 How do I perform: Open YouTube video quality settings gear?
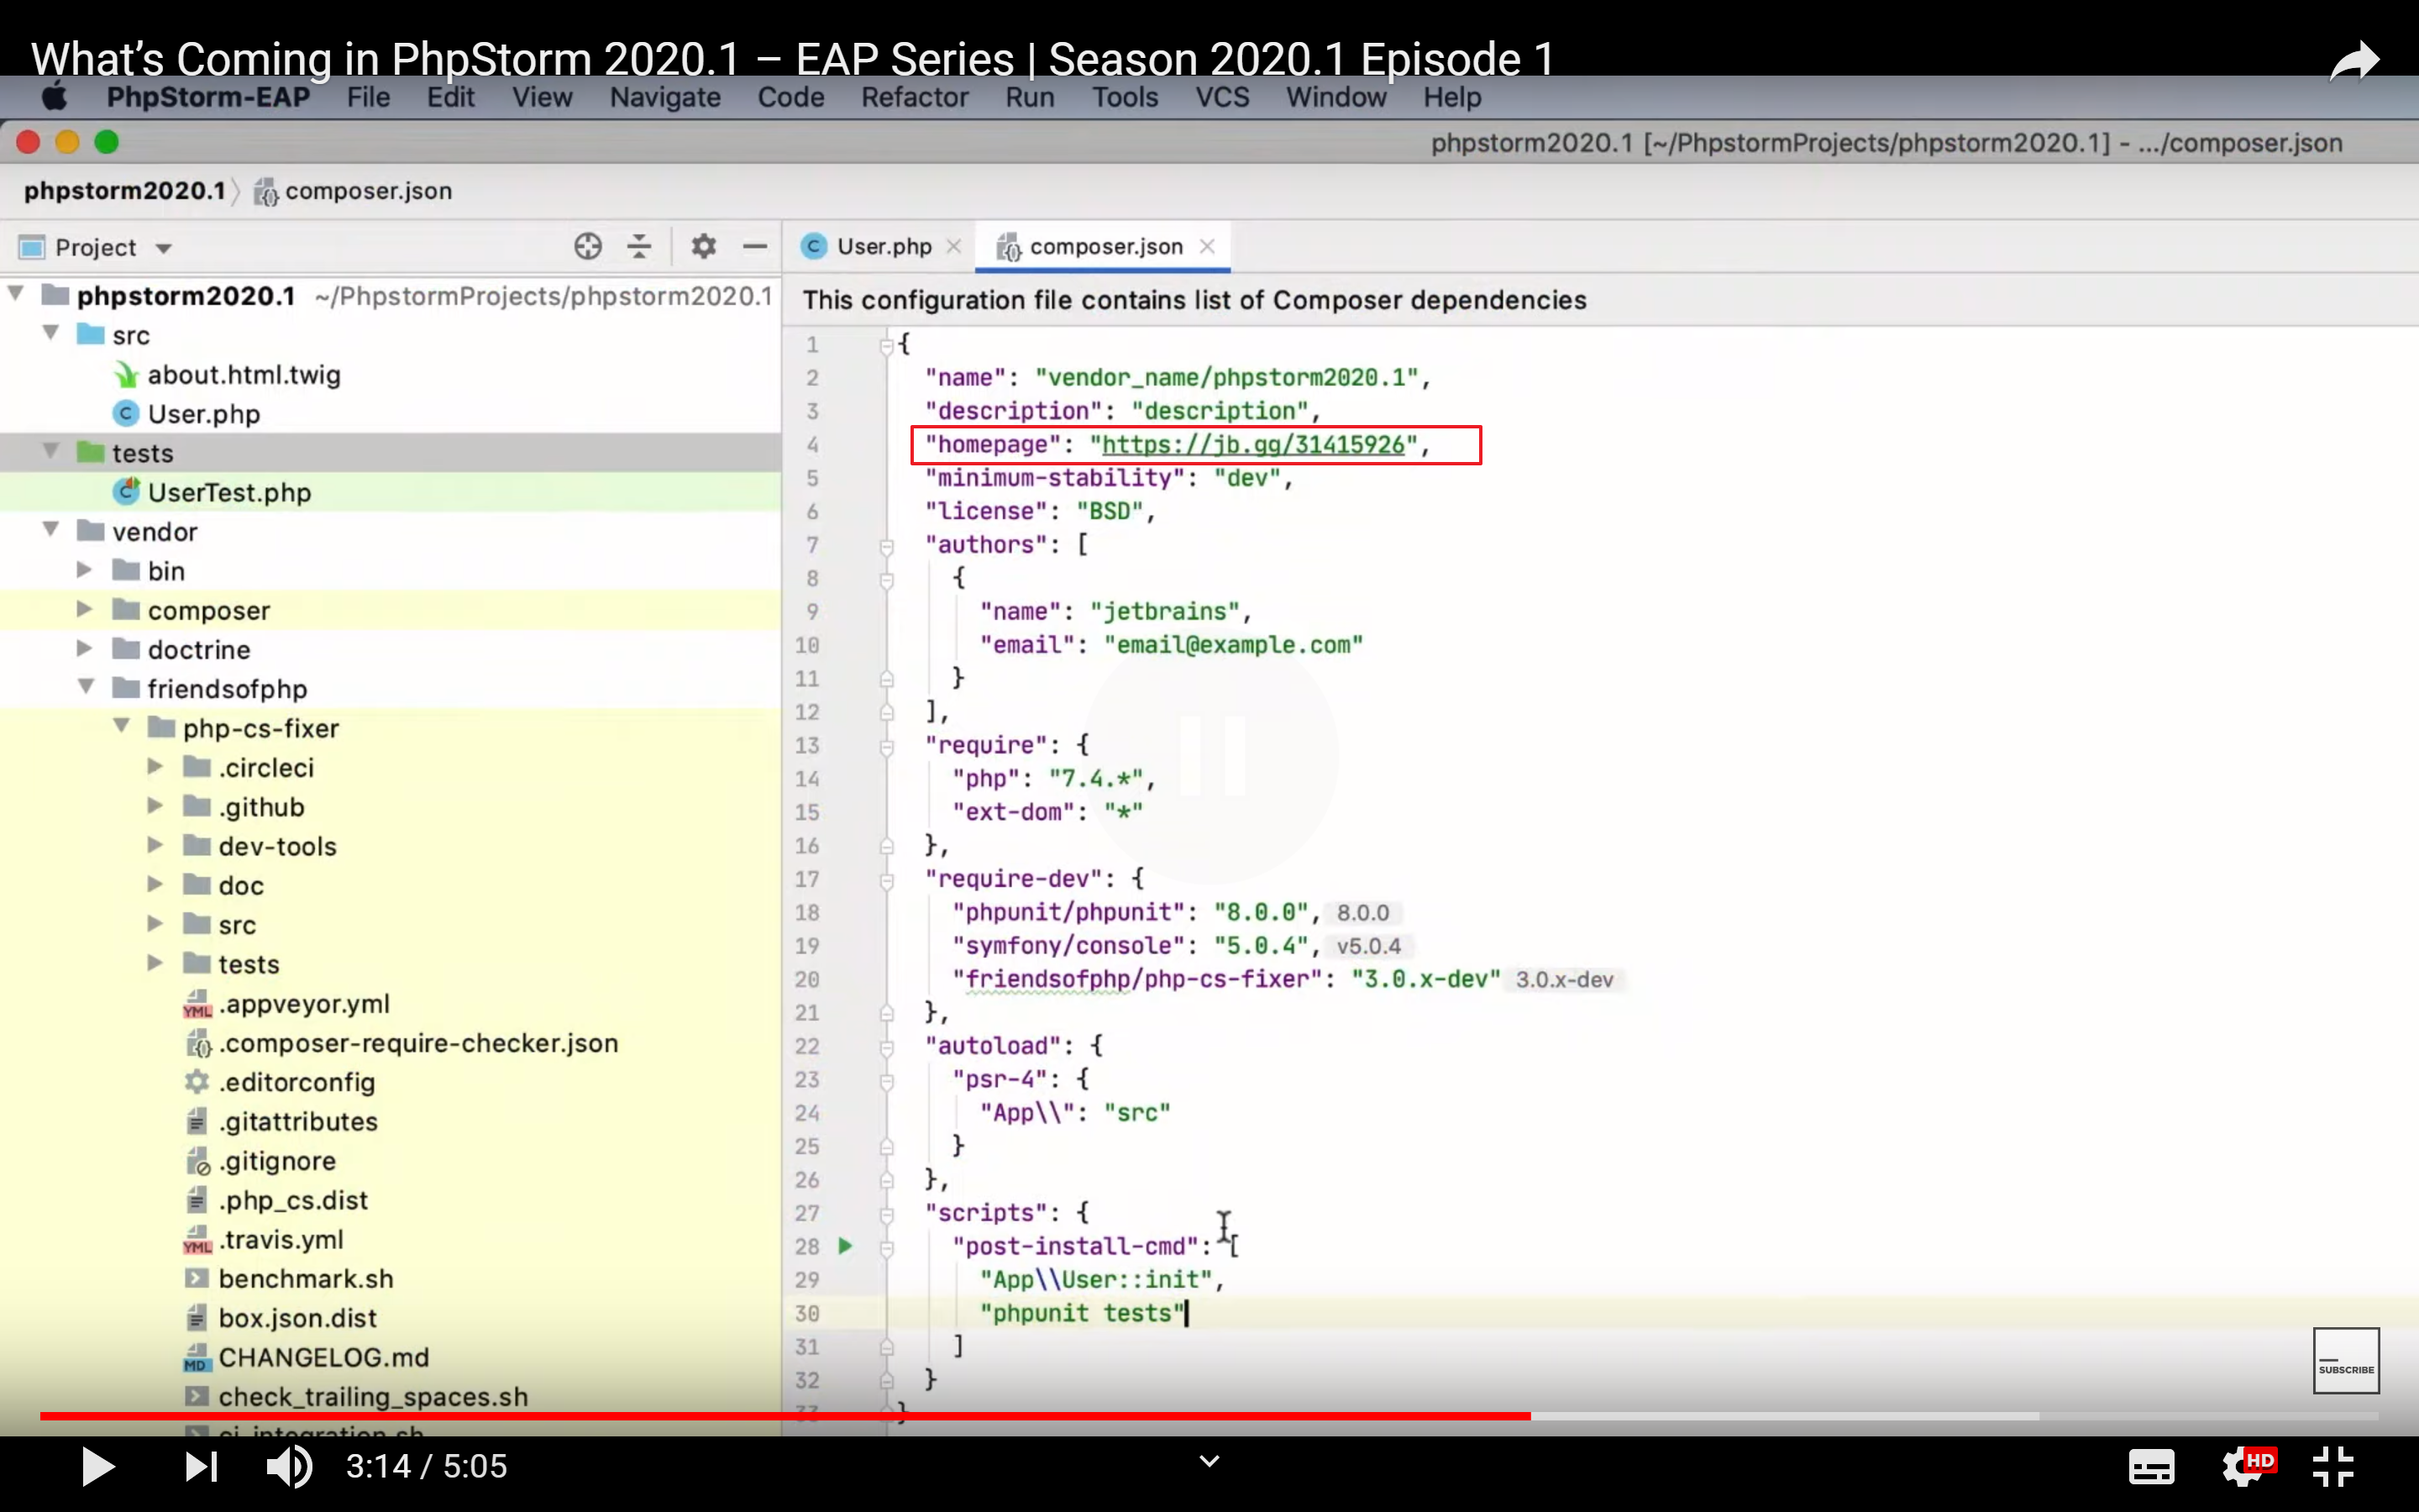tap(2242, 1467)
